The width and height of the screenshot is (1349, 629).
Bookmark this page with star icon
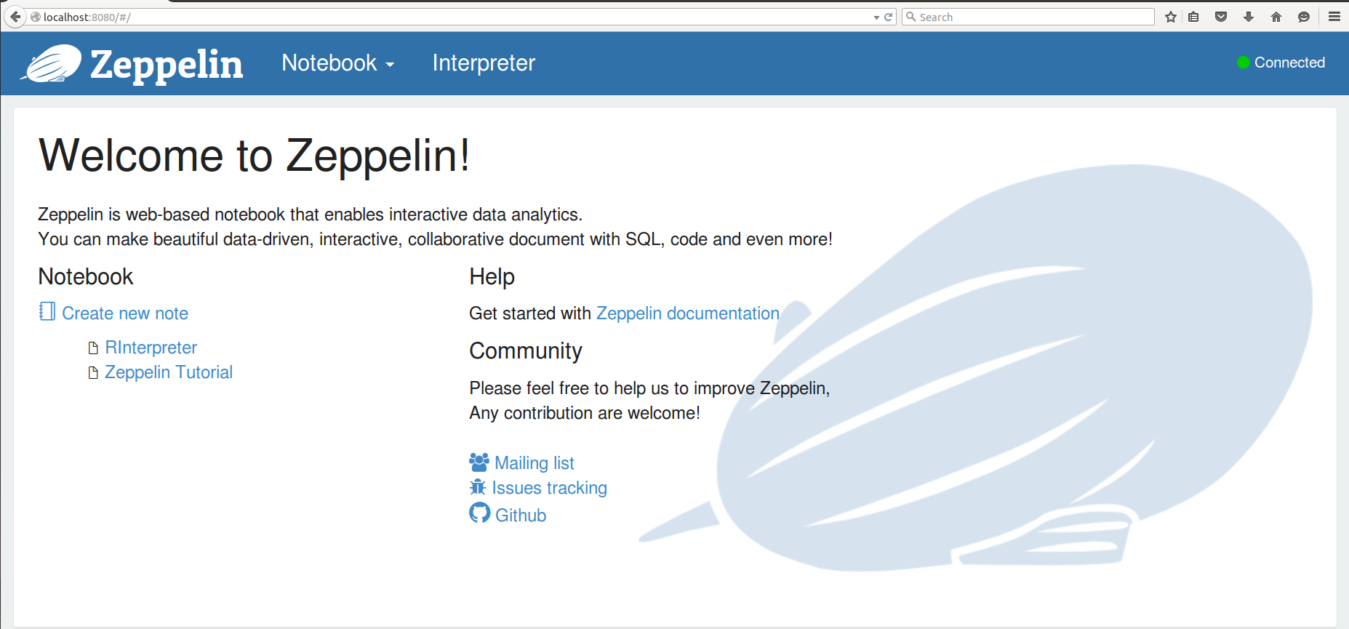click(x=1171, y=17)
